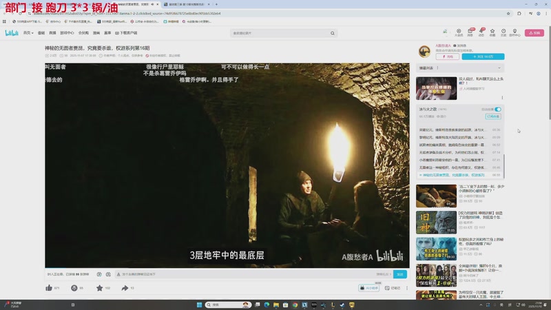Play the playlist episode lasting 05:46
This screenshot has width=551, height=310.
[459, 167]
